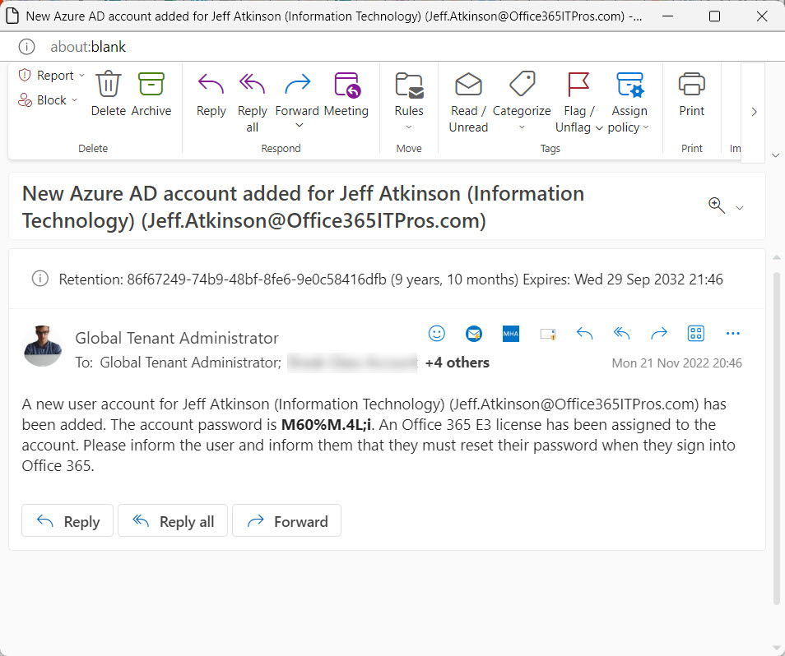Viewport: 785px width, 656px height.
Task: Print the message using printer icon
Action: coord(692,84)
